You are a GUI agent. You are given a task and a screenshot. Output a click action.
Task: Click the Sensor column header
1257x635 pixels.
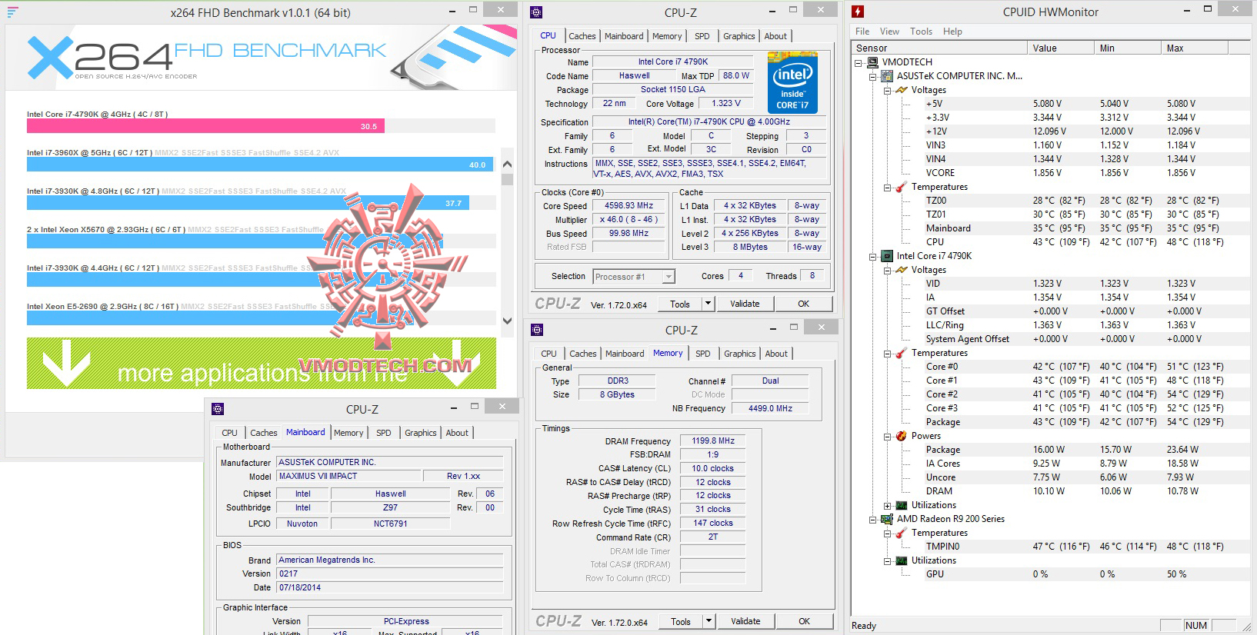click(939, 48)
